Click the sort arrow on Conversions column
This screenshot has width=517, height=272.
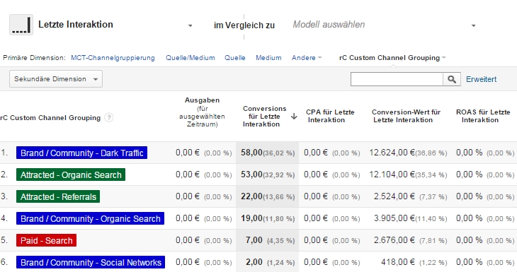coord(294,117)
